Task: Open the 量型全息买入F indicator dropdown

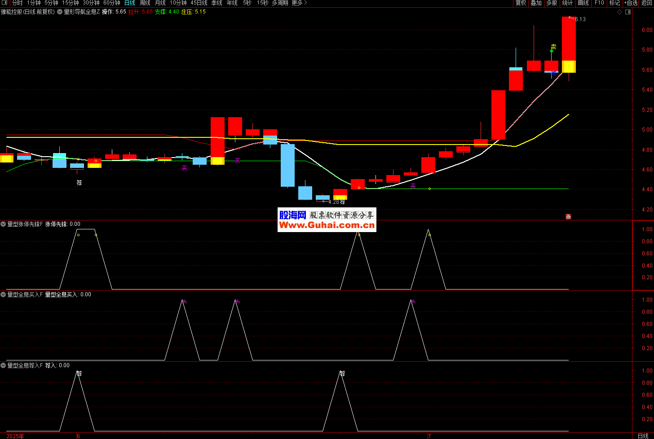Action: pyautogui.click(x=3, y=295)
